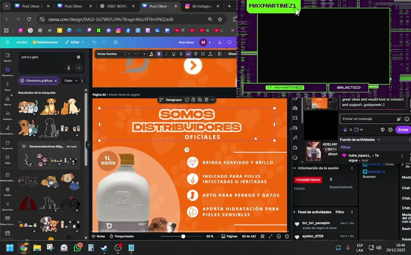Expand Fuente de actividades dropdown
This screenshot has height=255, width=411.
(x=359, y=140)
